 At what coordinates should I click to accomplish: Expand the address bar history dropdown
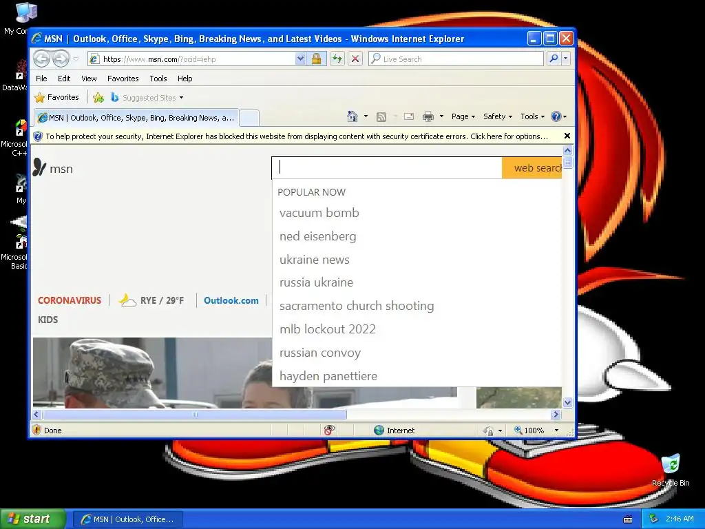(x=300, y=59)
